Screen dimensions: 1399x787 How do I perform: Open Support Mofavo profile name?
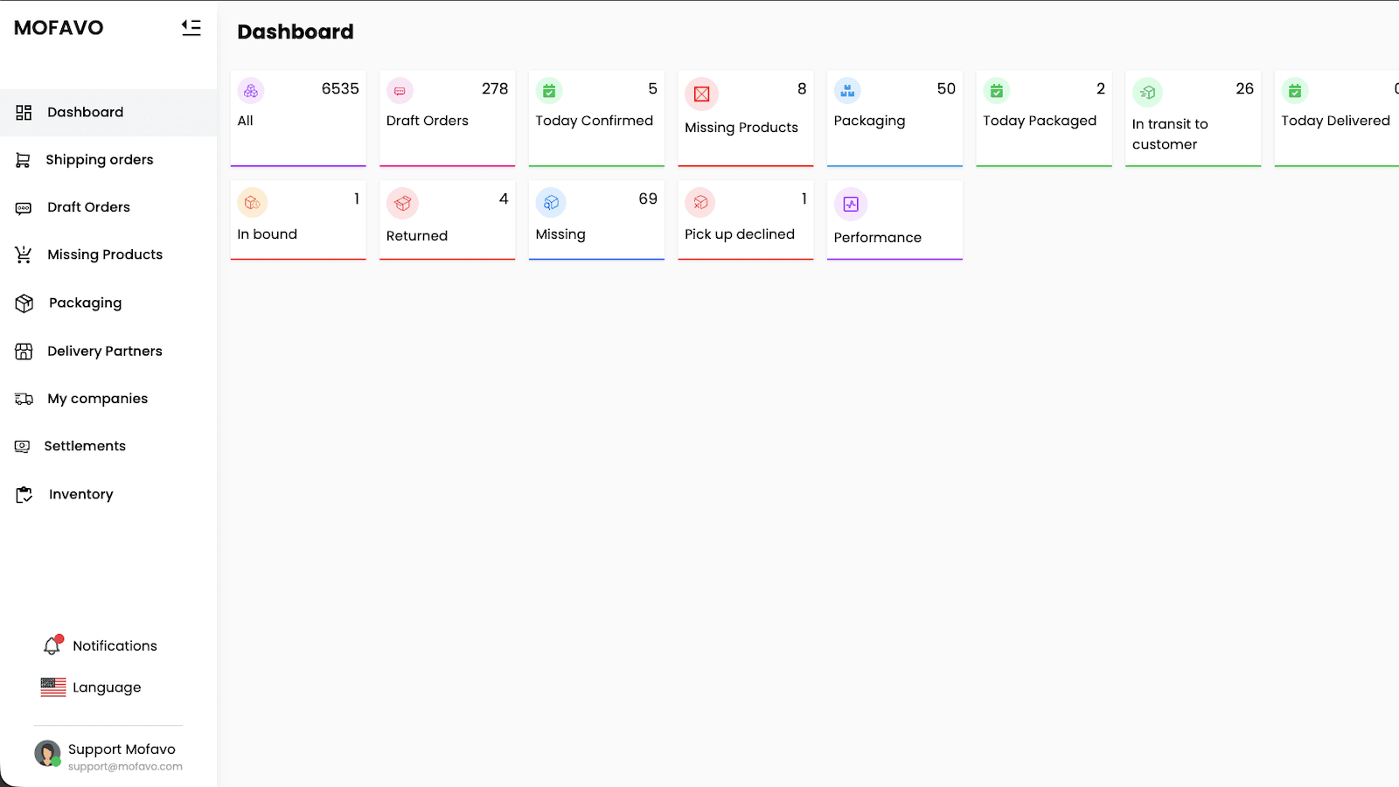coord(122,749)
